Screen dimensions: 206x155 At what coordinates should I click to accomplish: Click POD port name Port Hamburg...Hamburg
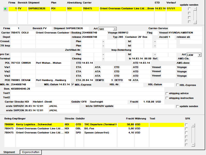53,80
